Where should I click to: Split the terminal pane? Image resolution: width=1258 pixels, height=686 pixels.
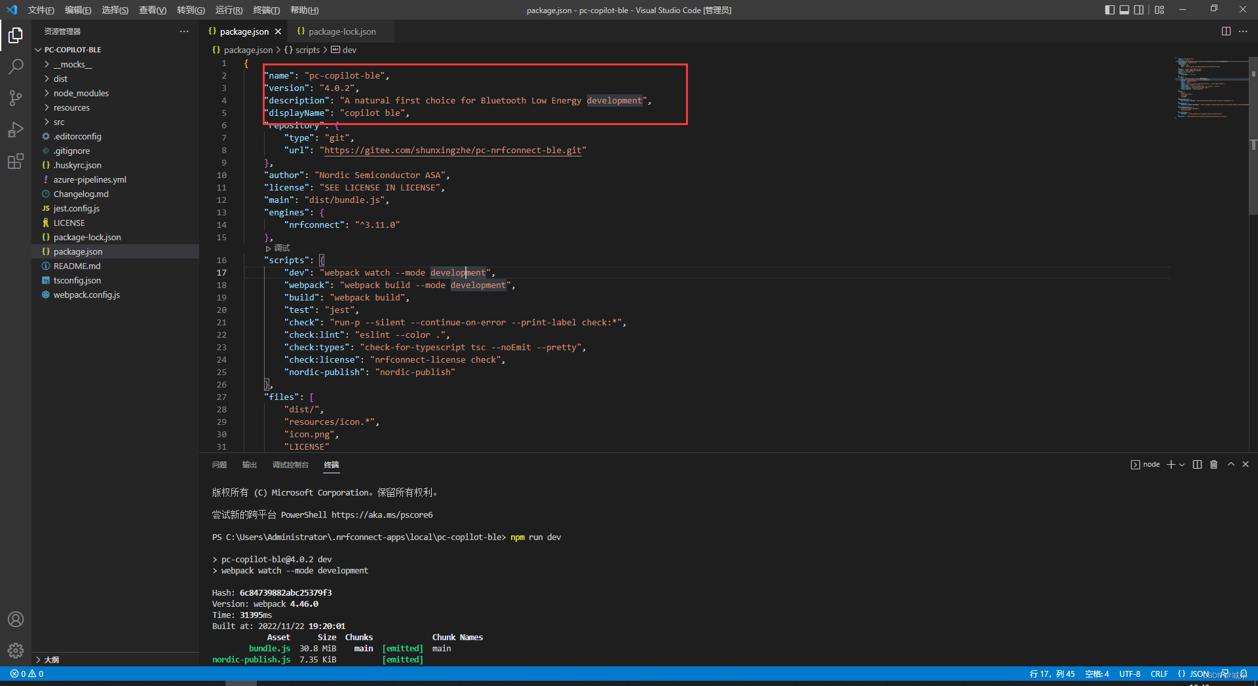click(1197, 465)
